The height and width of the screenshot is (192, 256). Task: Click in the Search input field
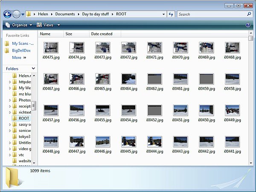211,14
